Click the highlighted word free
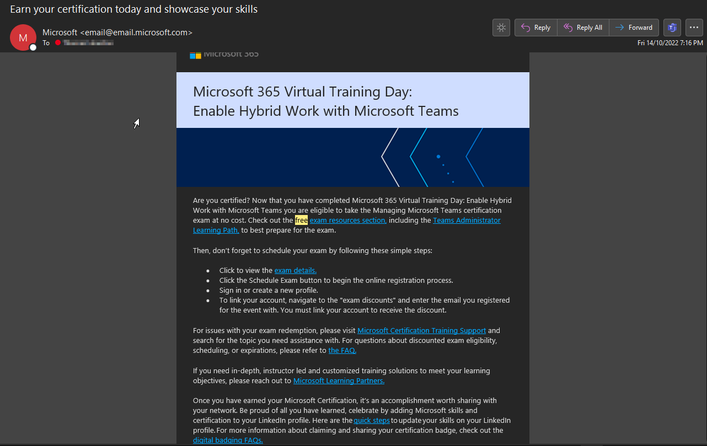Viewport: 707px width, 446px height. [301, 220]
